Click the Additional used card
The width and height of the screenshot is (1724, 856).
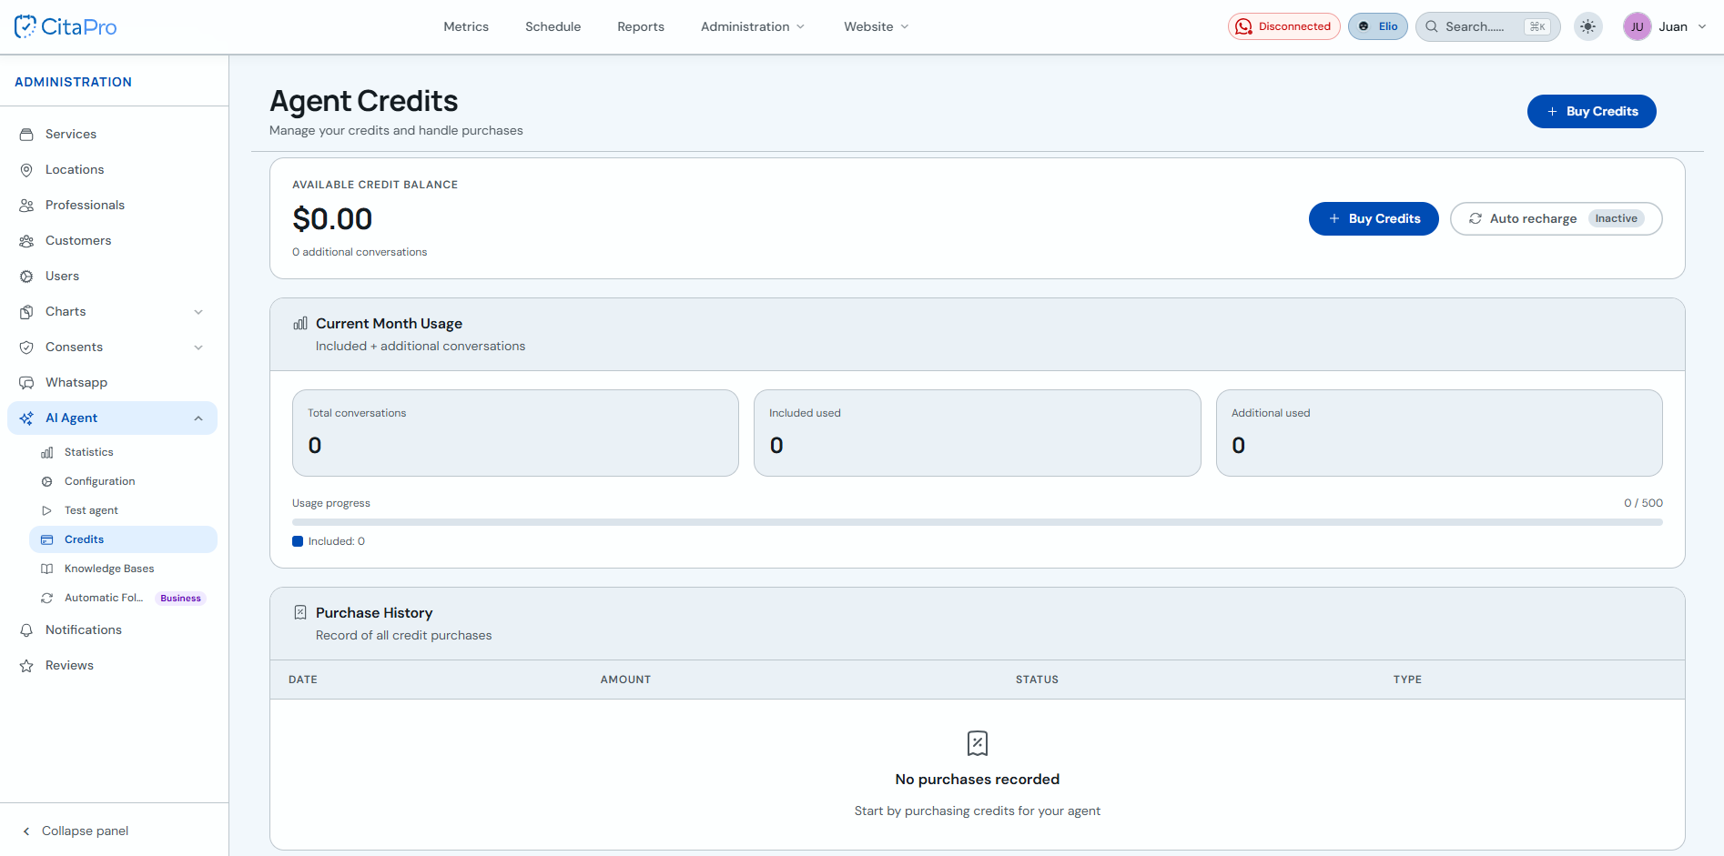click(1439, 433)
